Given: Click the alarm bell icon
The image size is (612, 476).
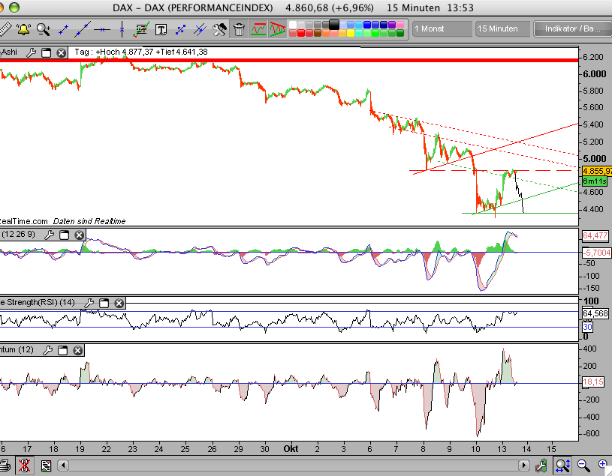Looking at the screenshot, I should point(23,30).
